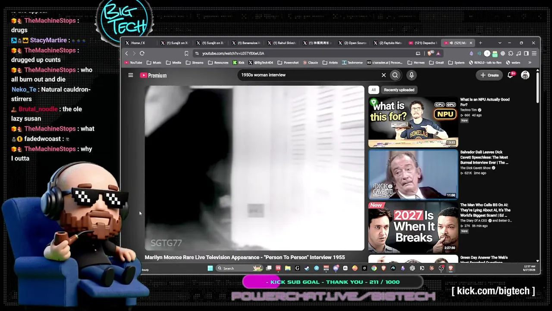Open the Streams bookmarks folder
This screenshot has height=311, width=552.
[x=194, y=63]
